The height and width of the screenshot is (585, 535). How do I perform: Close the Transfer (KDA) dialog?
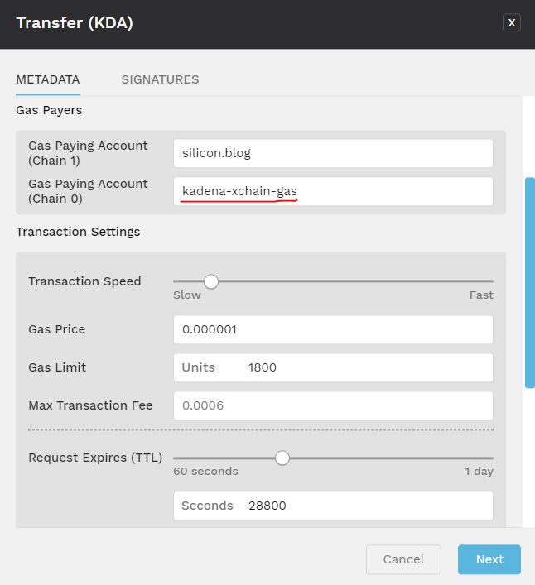[512, 23]
